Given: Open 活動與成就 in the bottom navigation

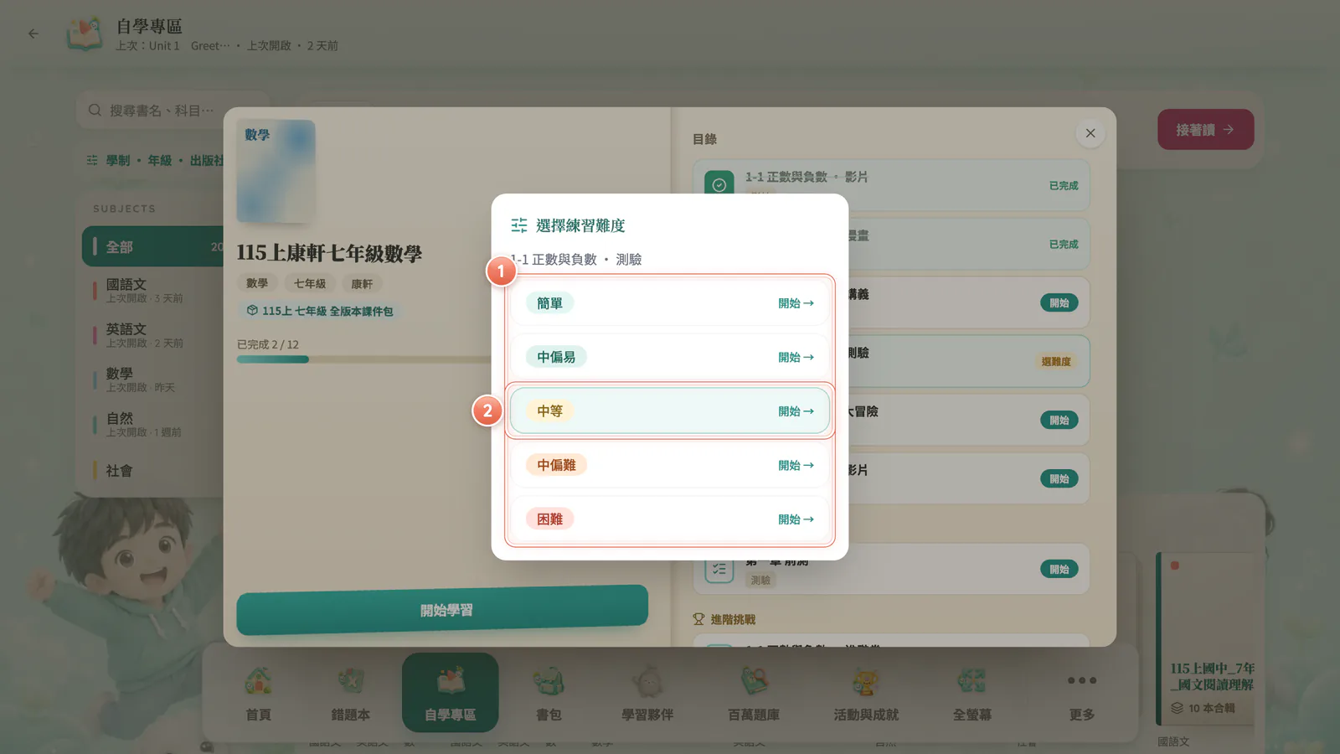Looking at the screenshot, I should tap(866, 693).
